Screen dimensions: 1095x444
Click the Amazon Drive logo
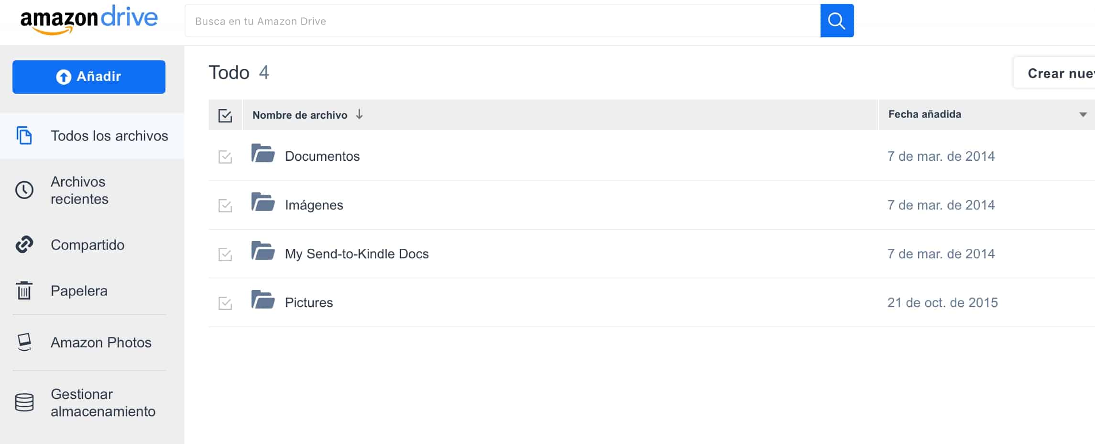pyautogui.click(x=89, y=20)
